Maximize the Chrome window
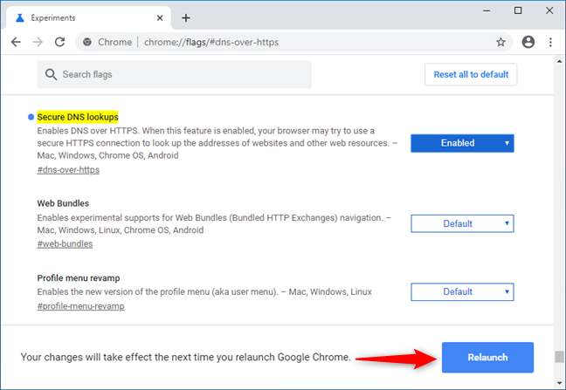The width and height of the screenshot is (566, 390). pyautogui.click(x=518, y=10)
